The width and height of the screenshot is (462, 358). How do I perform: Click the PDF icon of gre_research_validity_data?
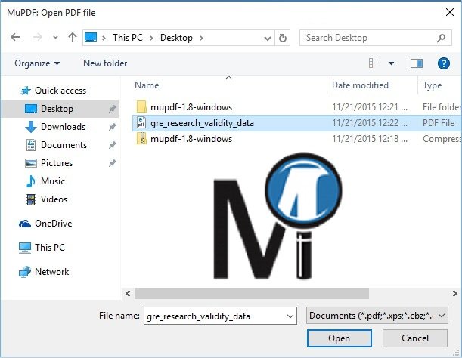tap(141, 123)
